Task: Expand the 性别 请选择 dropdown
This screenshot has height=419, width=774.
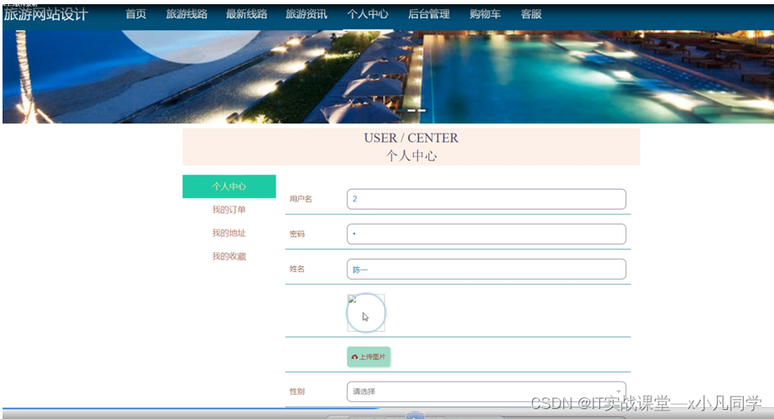Action: point(486,391)
